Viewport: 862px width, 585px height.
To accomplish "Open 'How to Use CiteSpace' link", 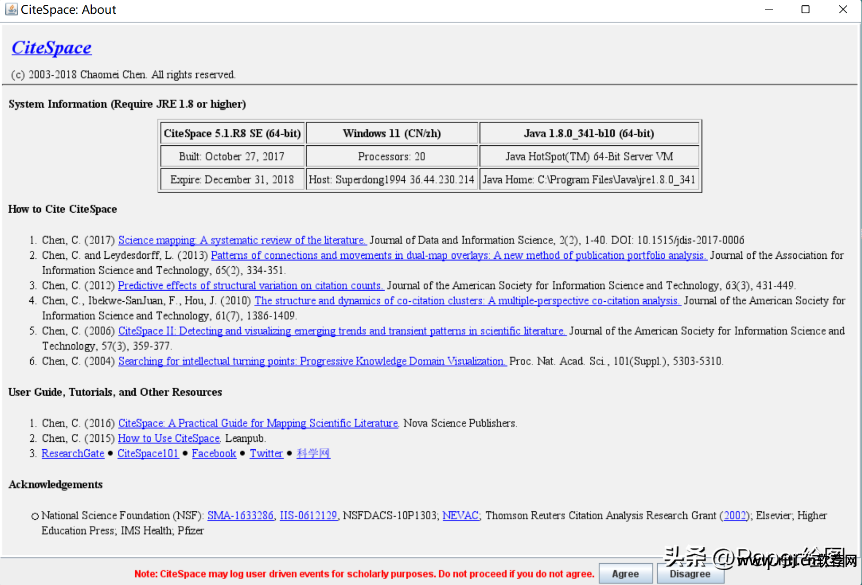I will pyautogui.click(x=169, y=439).
